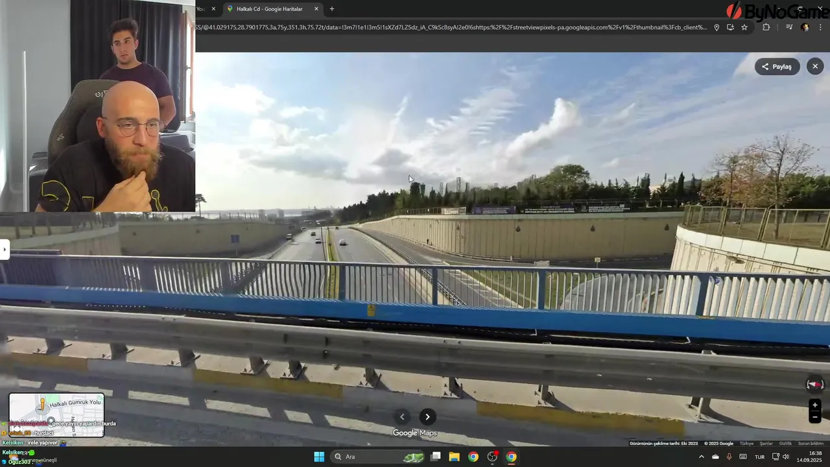
Task: Click the Paylaş share button
Action: (777, 66)
